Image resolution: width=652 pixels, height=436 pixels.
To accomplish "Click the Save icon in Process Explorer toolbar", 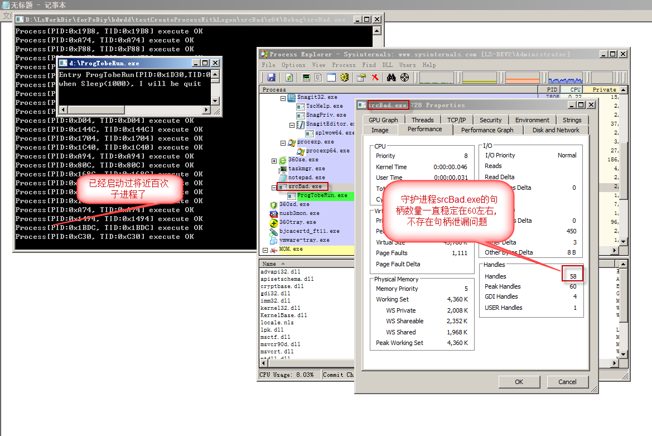I will (271, 78).
